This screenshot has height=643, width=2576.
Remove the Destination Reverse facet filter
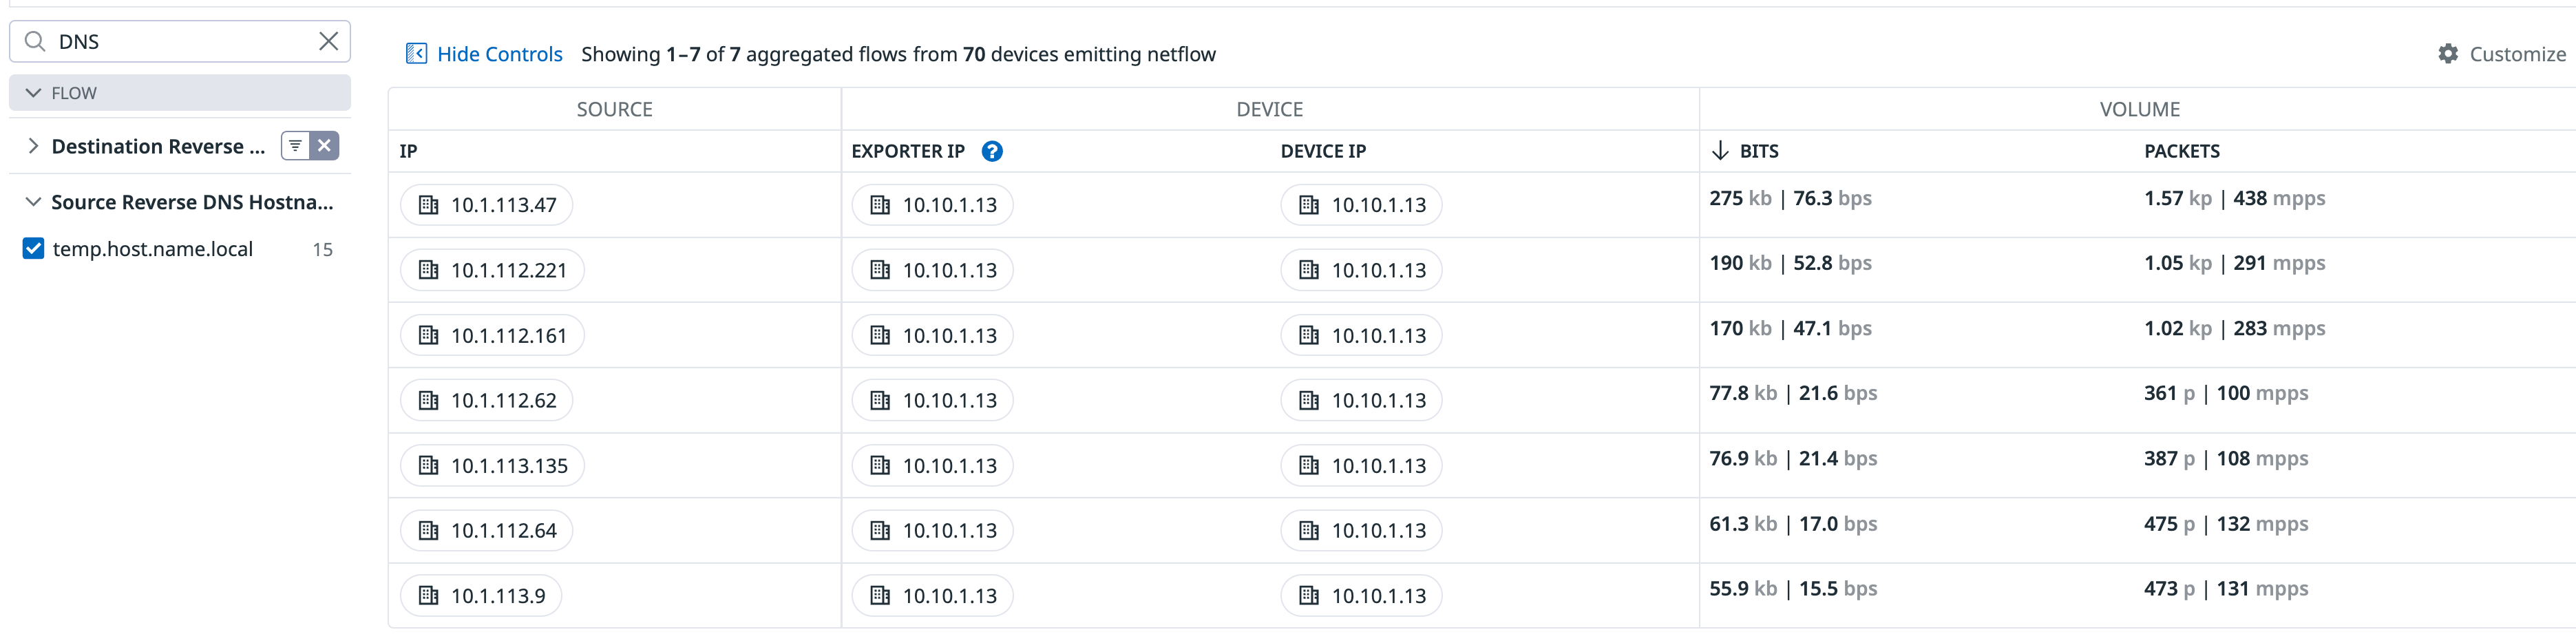click(x=325, y=146)
